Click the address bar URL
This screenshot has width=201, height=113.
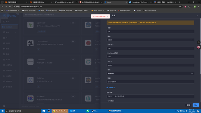31,6
